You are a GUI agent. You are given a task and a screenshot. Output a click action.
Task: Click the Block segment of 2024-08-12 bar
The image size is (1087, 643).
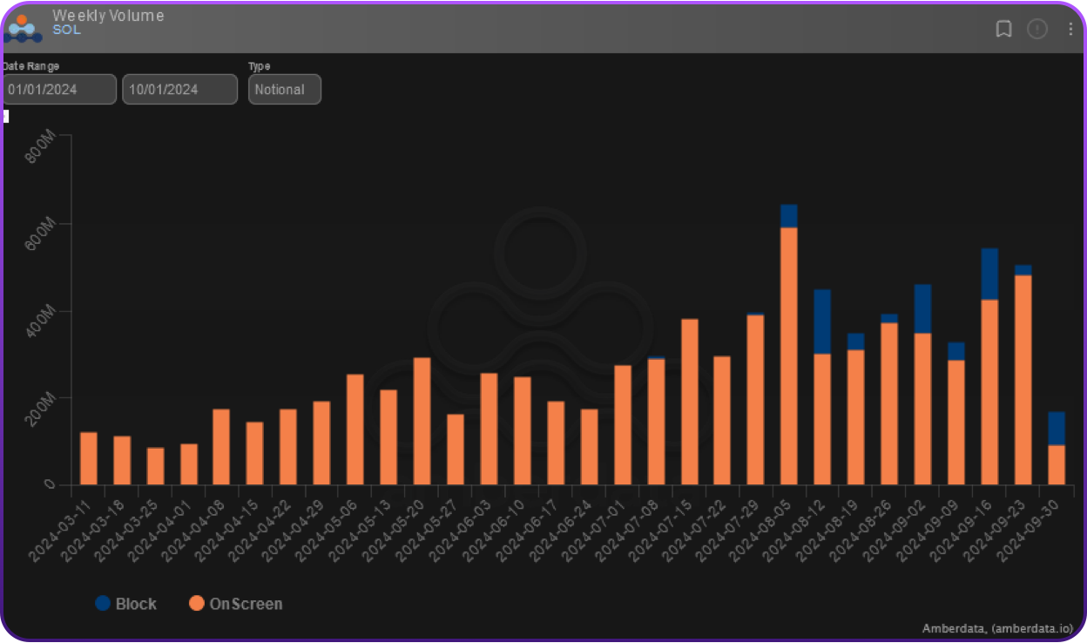[822, 321]
